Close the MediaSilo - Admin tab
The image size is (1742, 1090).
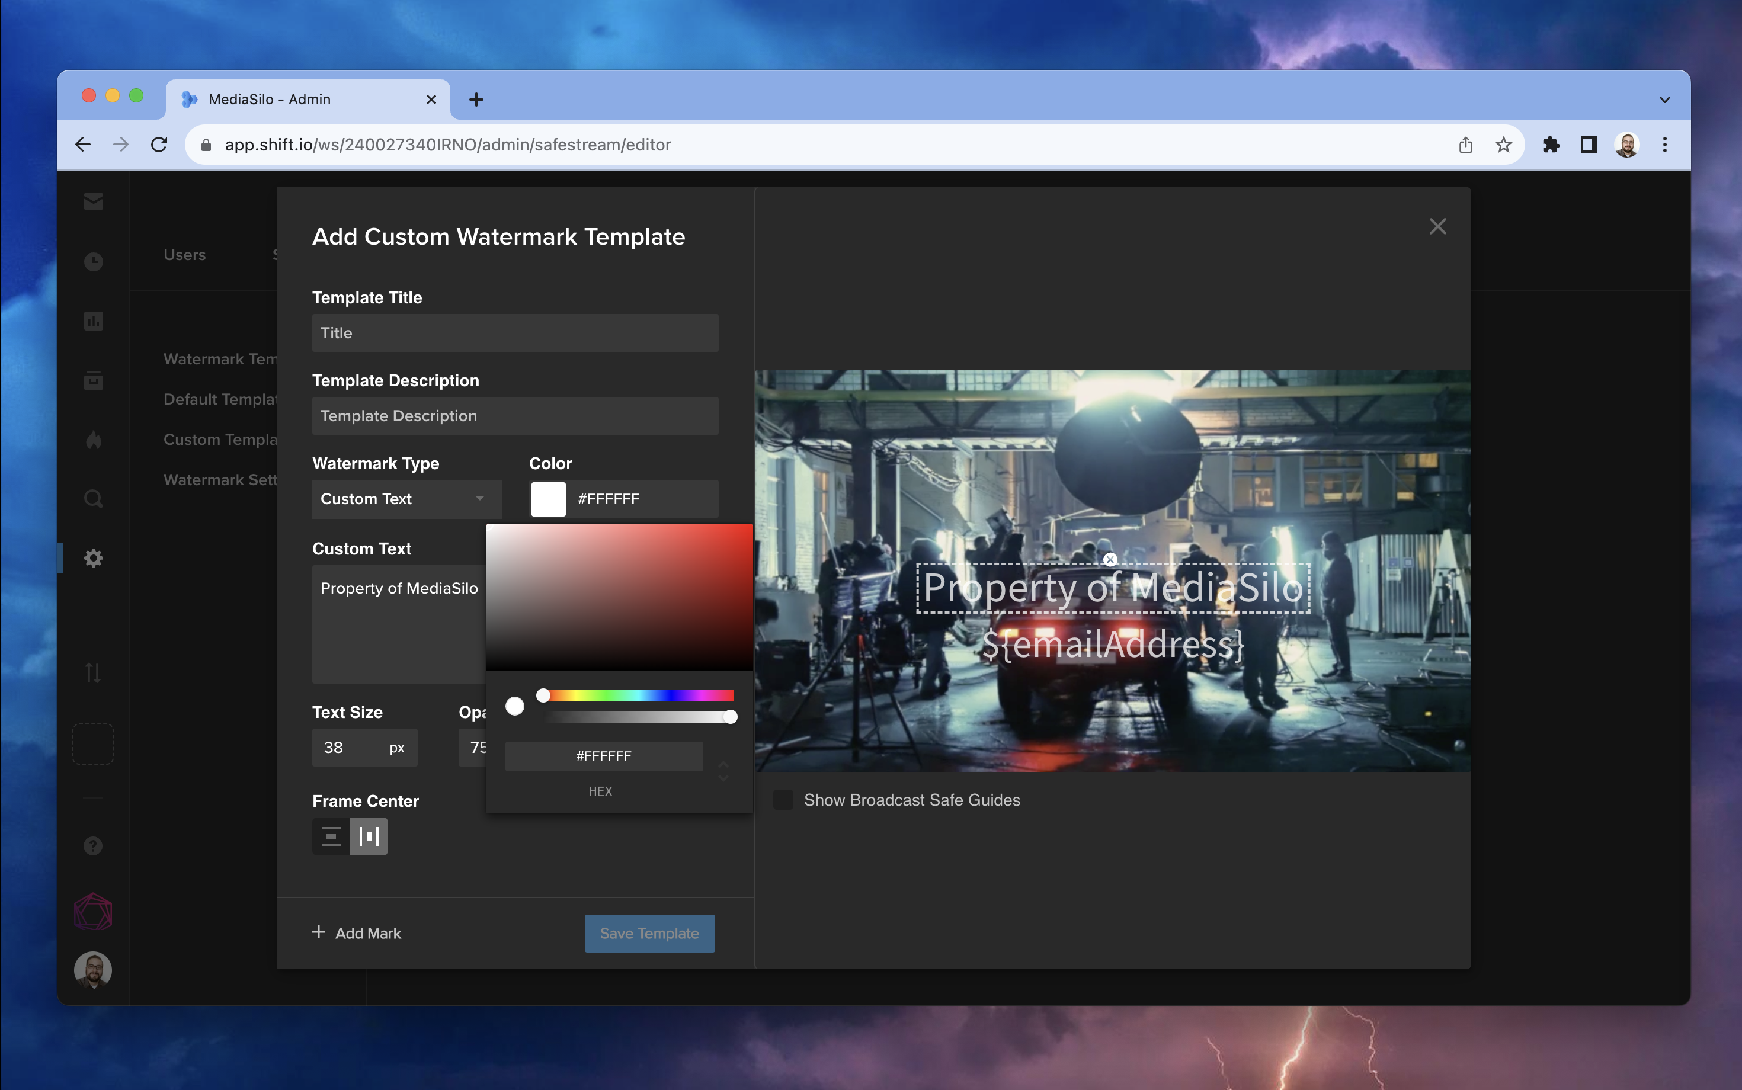[x=431, y=100]
